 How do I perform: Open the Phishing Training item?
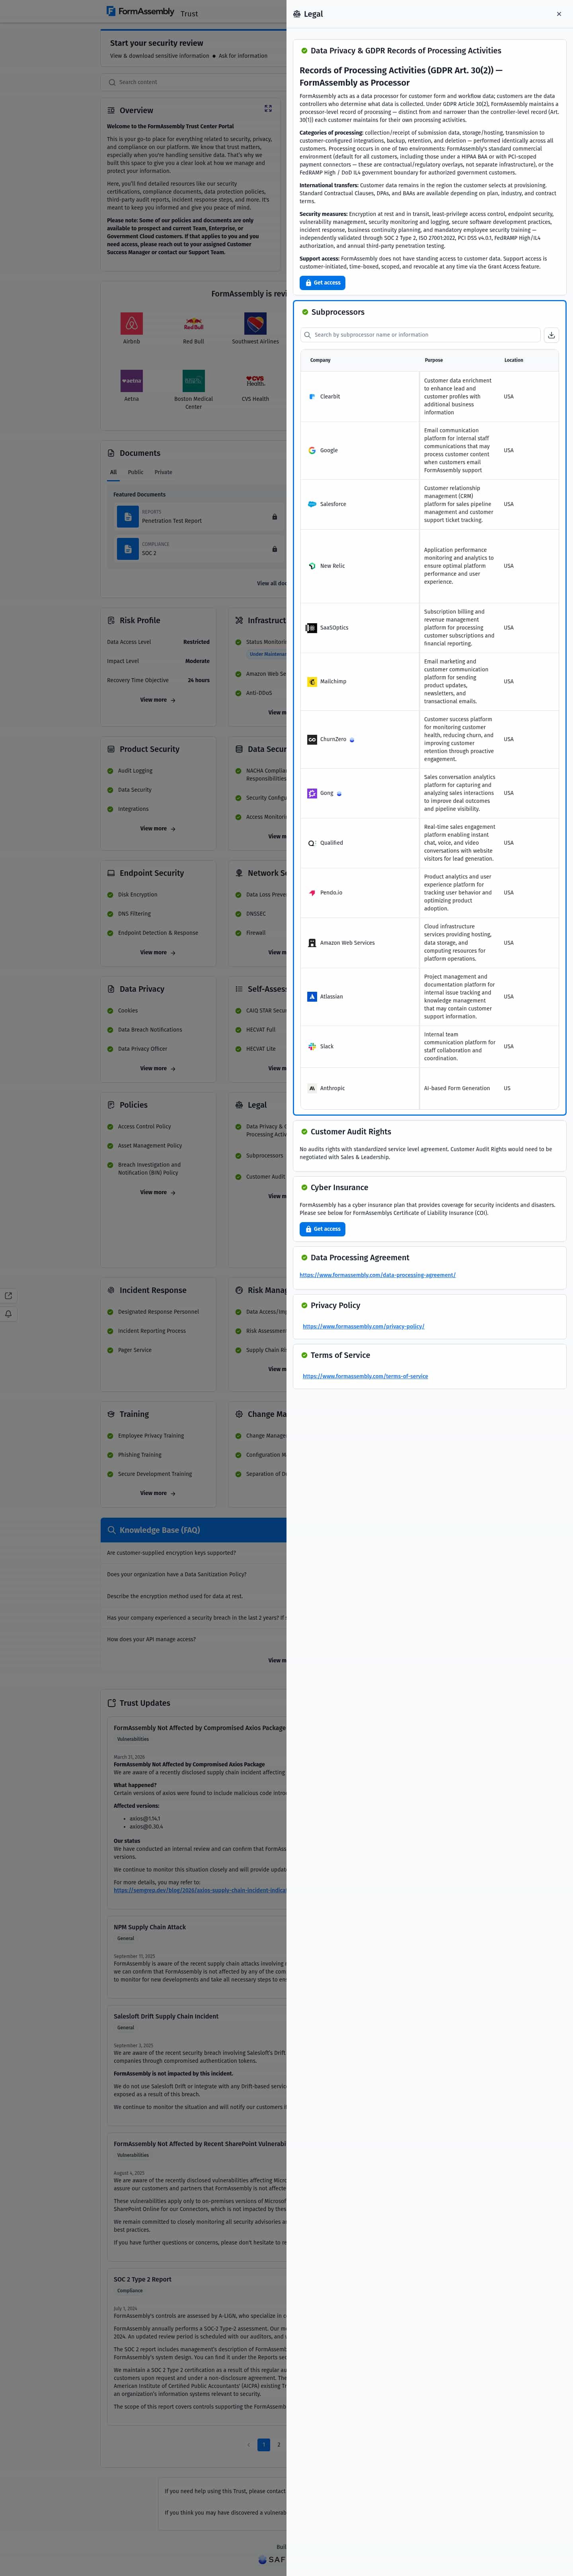point(140,1455)
